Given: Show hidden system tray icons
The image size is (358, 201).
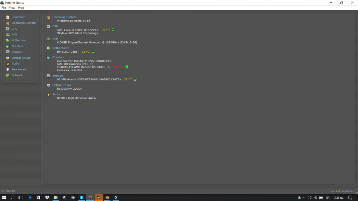Looking at the screenshot, I should pyautogui.click(x=304, y=197).
